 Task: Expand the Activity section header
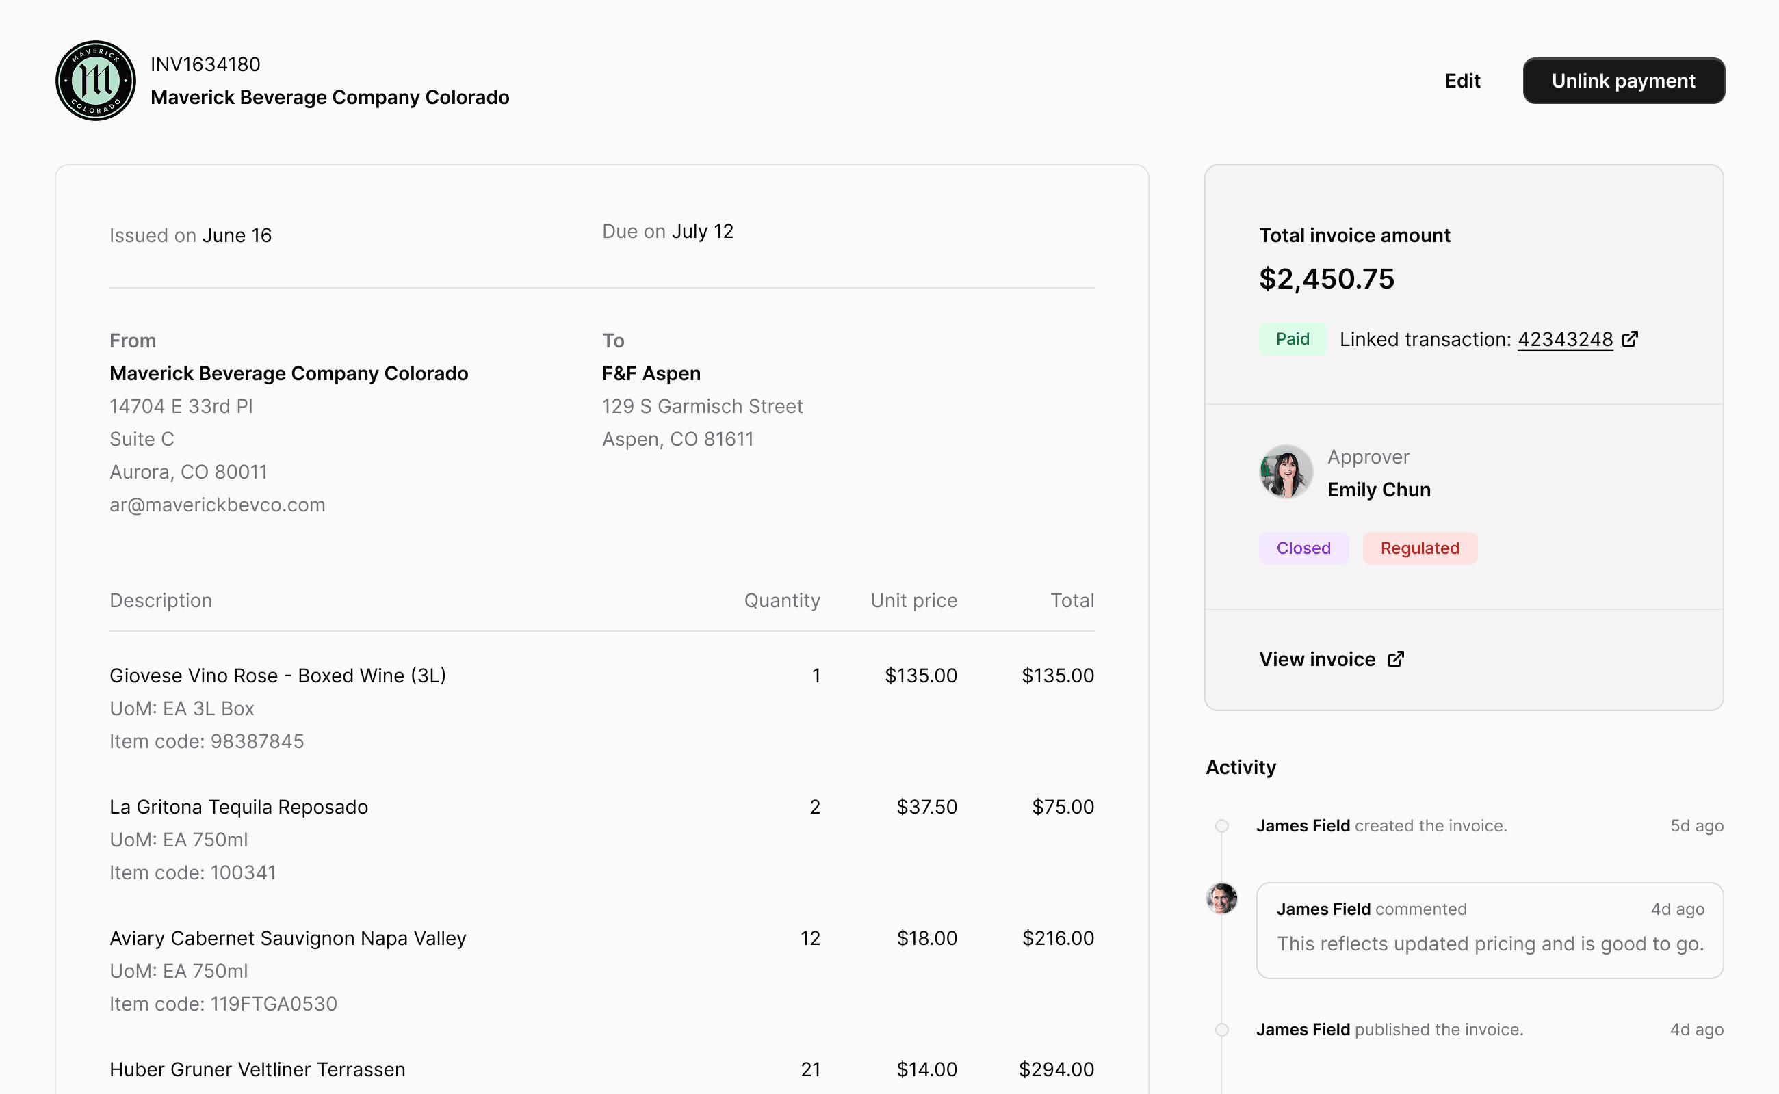click(1241, 767)
